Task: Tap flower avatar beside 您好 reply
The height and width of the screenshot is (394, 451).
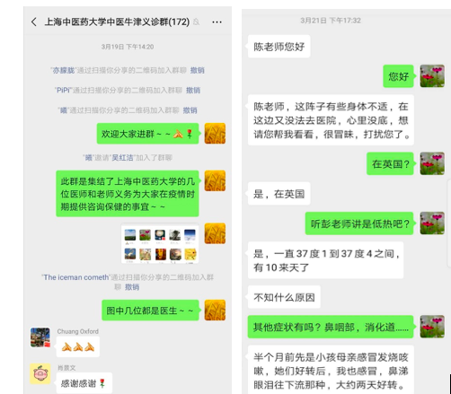Action: tap(432, 76)
